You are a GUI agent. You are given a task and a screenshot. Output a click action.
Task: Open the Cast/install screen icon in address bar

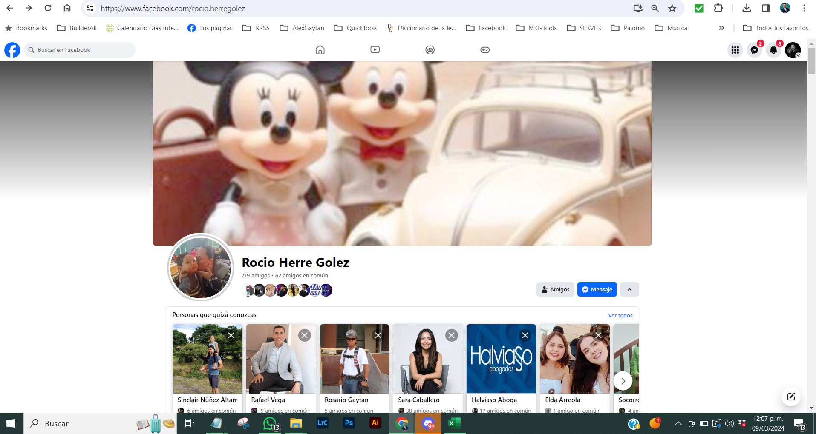coord(637,8)
